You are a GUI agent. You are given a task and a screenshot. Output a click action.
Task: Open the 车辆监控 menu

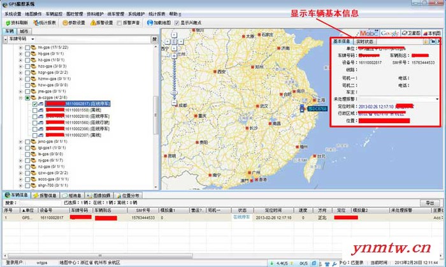(54, 14)
